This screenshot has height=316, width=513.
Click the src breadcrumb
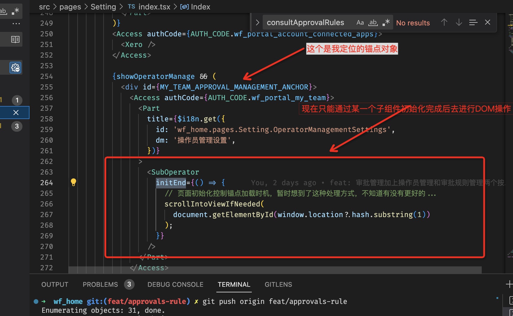pos(45,7)
